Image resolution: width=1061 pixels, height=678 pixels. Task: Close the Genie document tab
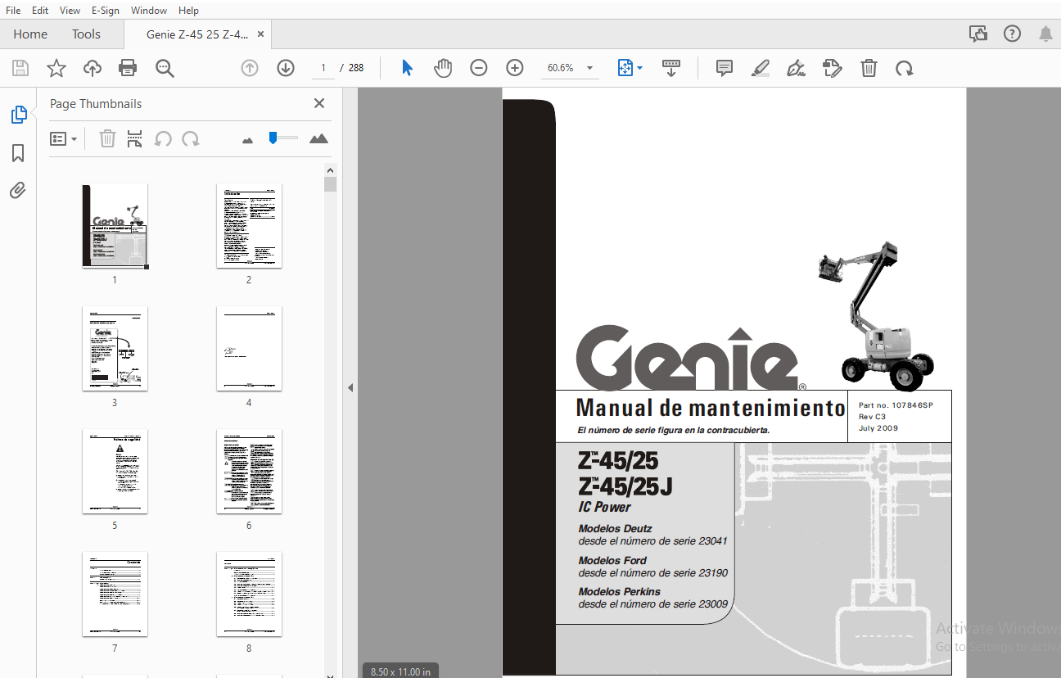click(x=260, y=34)
